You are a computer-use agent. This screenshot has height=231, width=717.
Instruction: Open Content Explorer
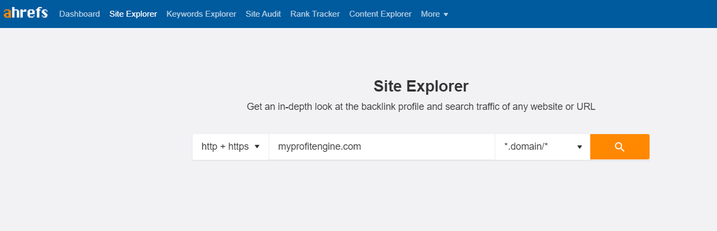[380, 14]
